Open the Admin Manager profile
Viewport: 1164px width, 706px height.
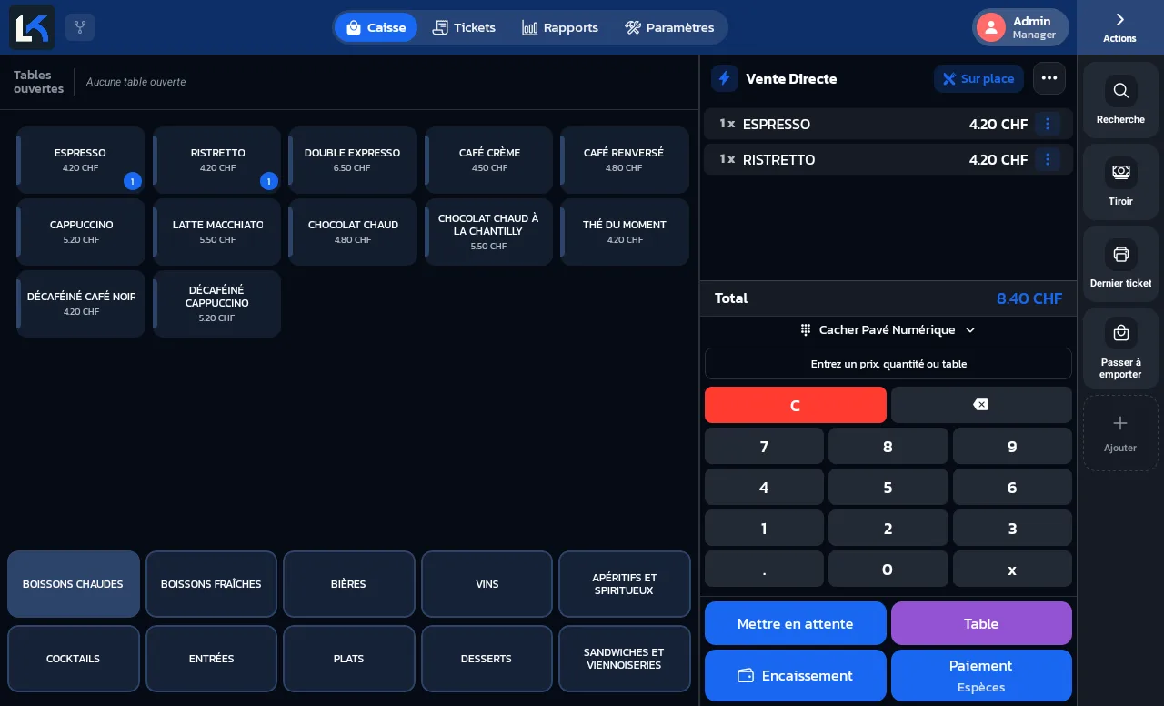(1020, 27)
